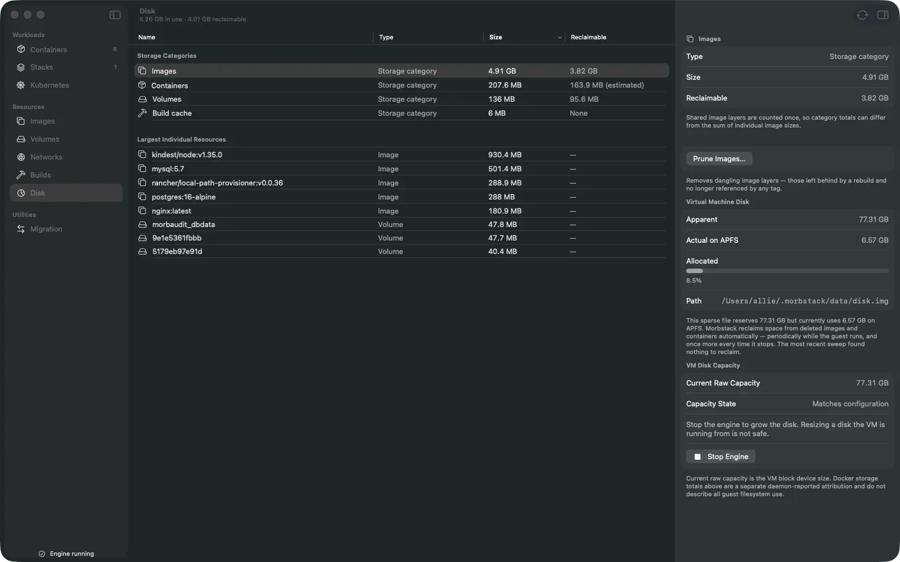Select the 9e1e5361fbbb volume row

[x=401, y=238]
